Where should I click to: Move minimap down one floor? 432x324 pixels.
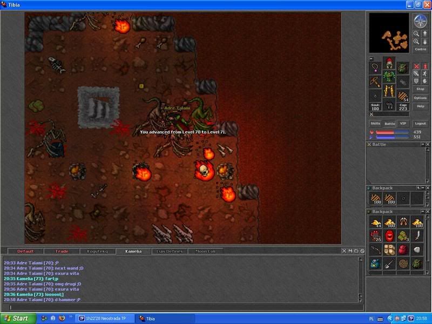pyautogui.click(x=425, y=42)
